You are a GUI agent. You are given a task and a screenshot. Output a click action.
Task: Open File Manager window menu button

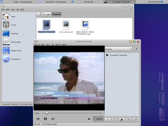click(x=3, y=6)
